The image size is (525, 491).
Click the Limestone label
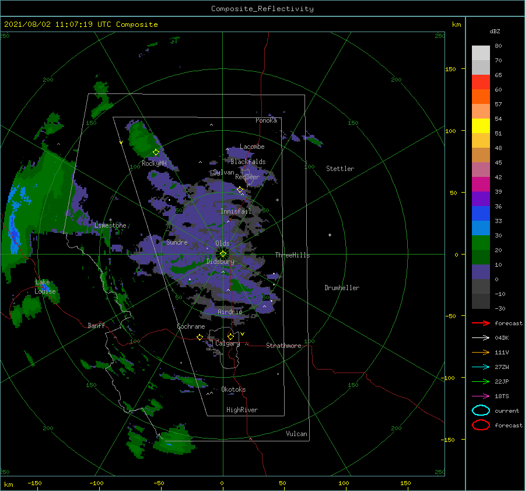pyautogui.click(x=110, y=225)
